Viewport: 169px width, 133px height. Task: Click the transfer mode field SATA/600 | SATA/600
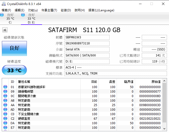(87, 55)
